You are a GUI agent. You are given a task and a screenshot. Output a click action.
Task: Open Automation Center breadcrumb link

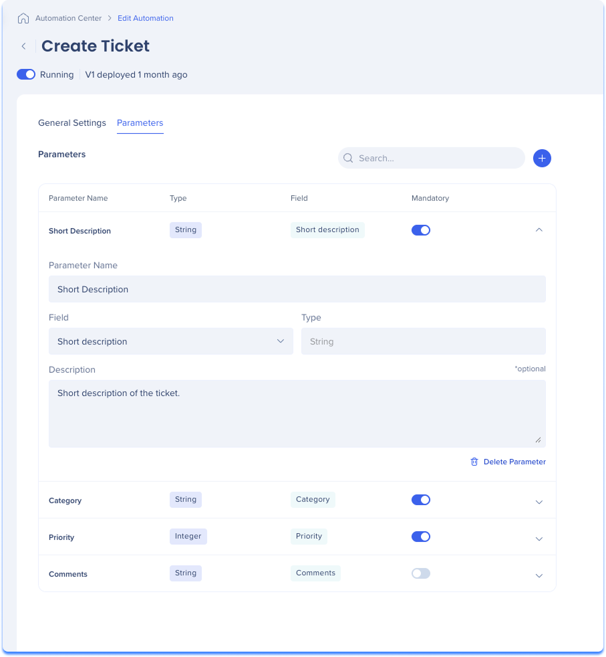pyautogui.click(x=68, y=18)
